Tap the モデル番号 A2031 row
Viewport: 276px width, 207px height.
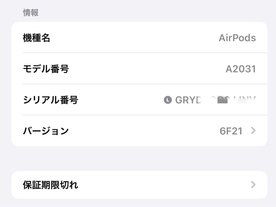click(138, 69)
